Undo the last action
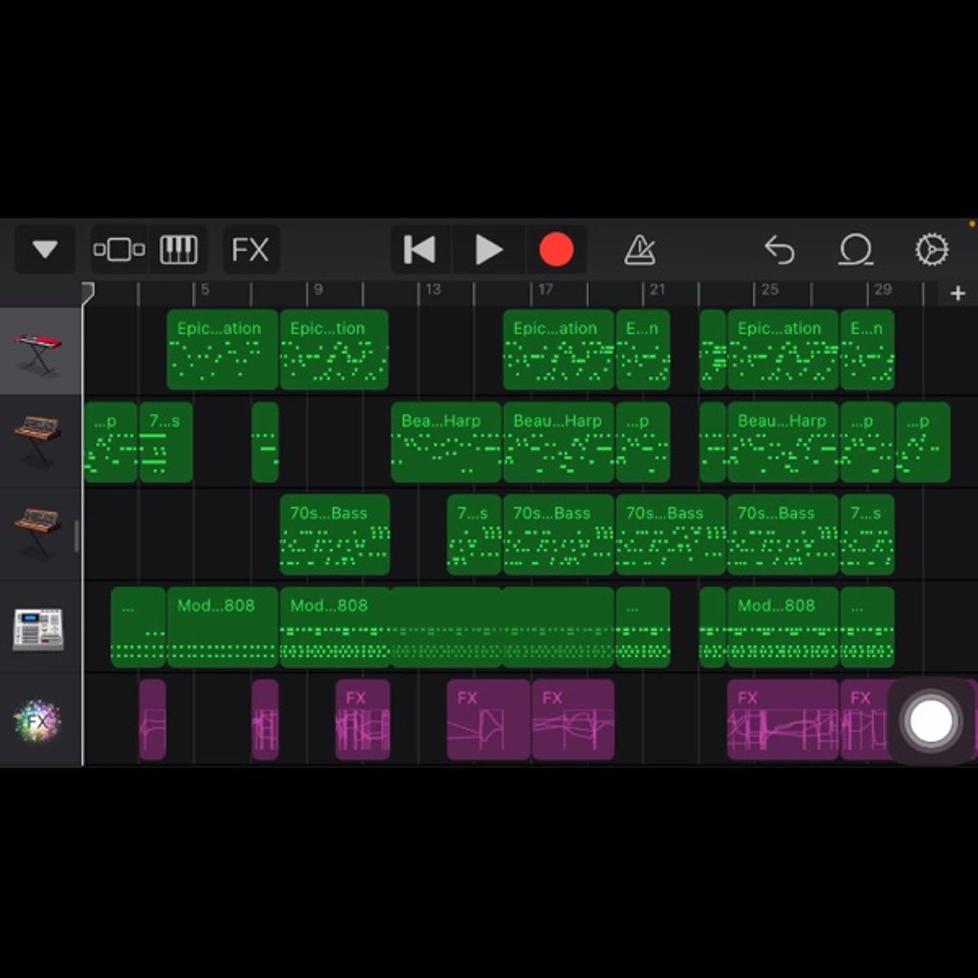 [780, 249]
